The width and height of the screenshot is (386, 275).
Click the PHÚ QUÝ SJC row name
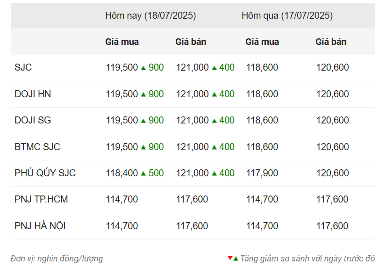point(45,173)
